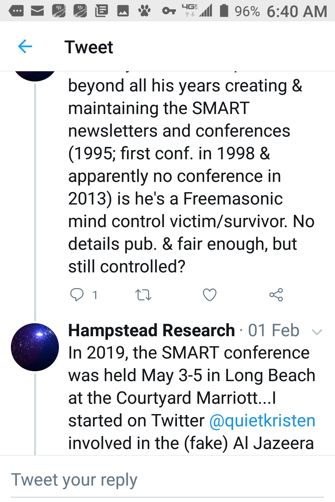
Task: Retweet the SMART newsletters tweet
Action: pyautogui.click(x=143, y=295)
